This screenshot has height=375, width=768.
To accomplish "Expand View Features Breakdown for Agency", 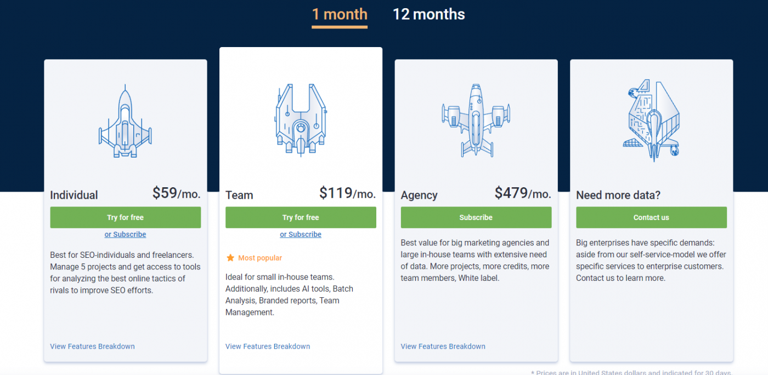I will tap(443, 347).
